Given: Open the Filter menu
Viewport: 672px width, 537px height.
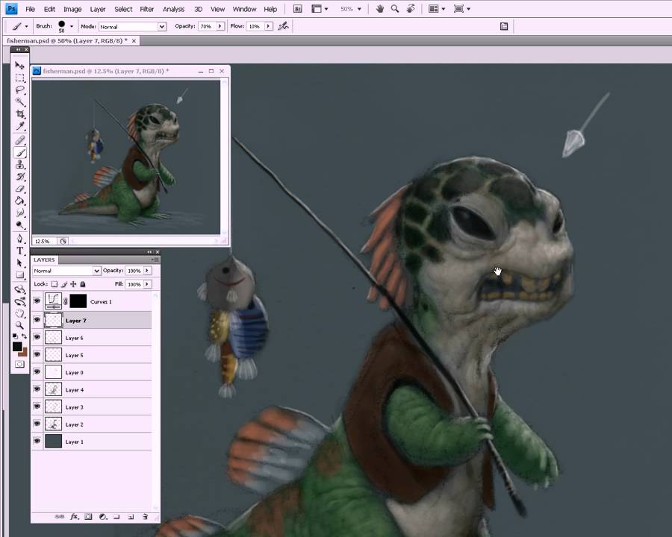Looking at the screenshot, I should (x=146, y=9).
